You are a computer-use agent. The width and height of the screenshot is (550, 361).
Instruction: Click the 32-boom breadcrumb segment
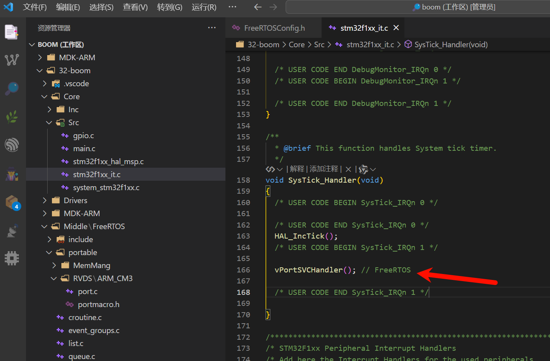[263, 44]
